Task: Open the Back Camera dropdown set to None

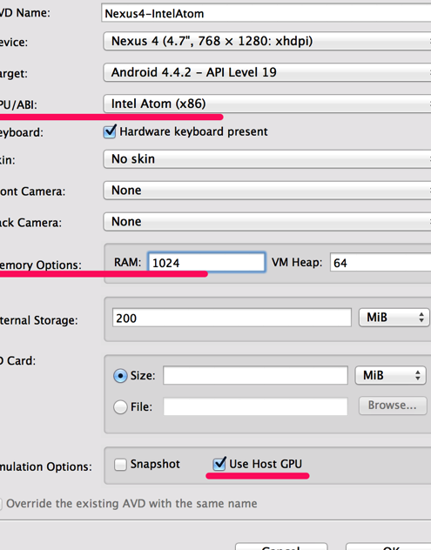Action: point(267,221)
